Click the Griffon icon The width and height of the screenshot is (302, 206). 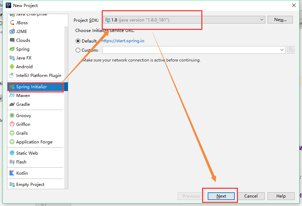12,124
